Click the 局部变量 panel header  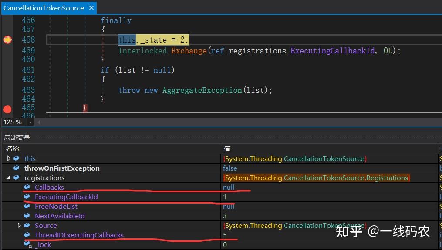(x=17, y=137)
